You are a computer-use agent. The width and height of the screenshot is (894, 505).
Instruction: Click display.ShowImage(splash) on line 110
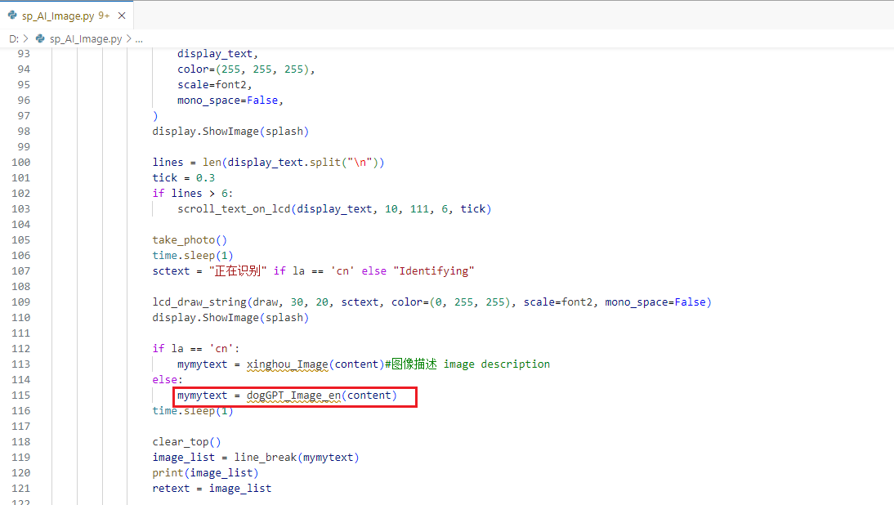click(230, 318)
